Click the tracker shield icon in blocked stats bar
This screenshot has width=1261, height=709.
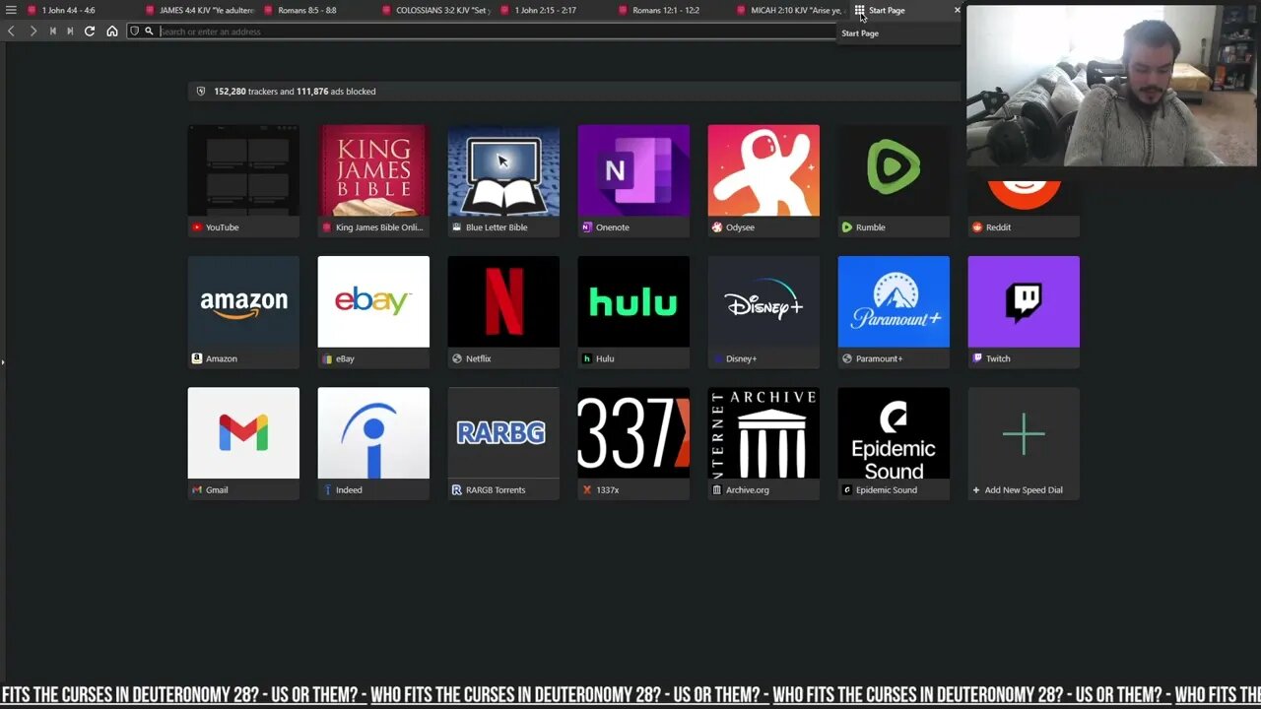[x=201, y=92]
